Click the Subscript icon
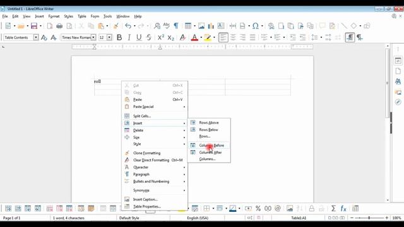 170,37
